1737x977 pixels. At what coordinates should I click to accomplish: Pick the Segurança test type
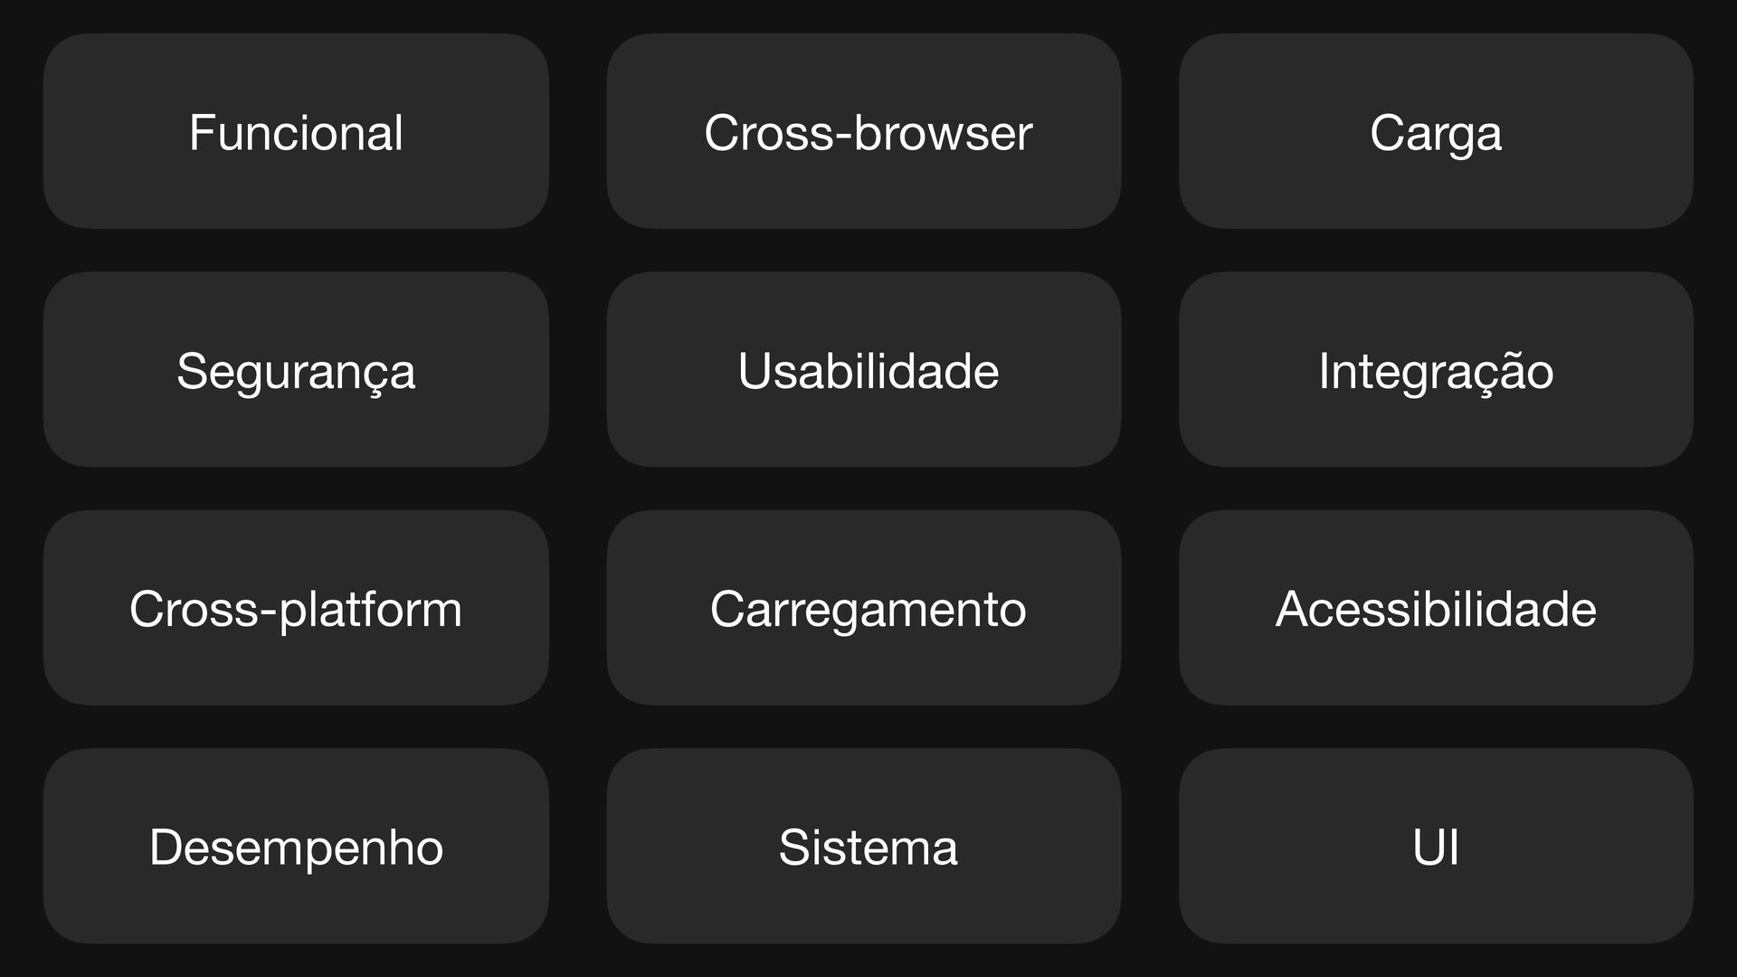[296, 373]
